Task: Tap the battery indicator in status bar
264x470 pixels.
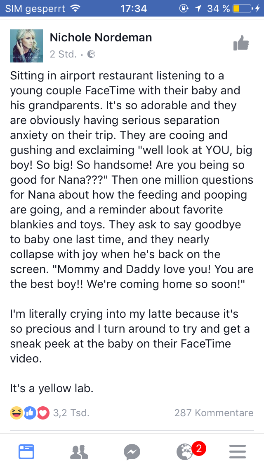Action: pos(242,8)
